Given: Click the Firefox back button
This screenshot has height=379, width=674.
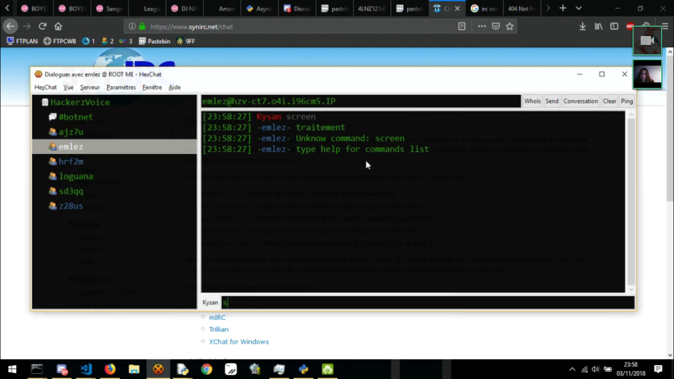Looking at the screenshot, I should [10, 26].
